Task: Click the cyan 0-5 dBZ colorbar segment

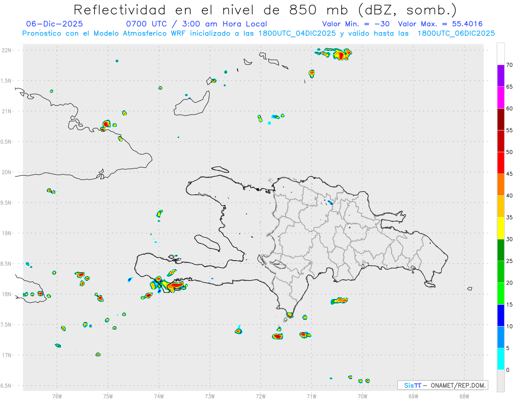Action: (x=501, y=359)
